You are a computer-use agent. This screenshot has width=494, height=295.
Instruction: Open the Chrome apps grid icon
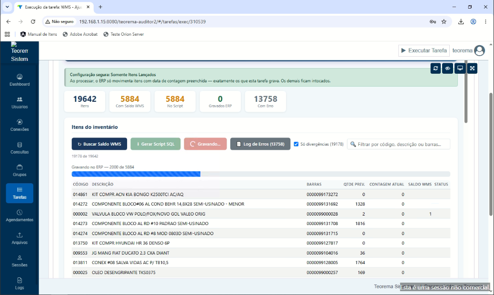pos(7,34)
